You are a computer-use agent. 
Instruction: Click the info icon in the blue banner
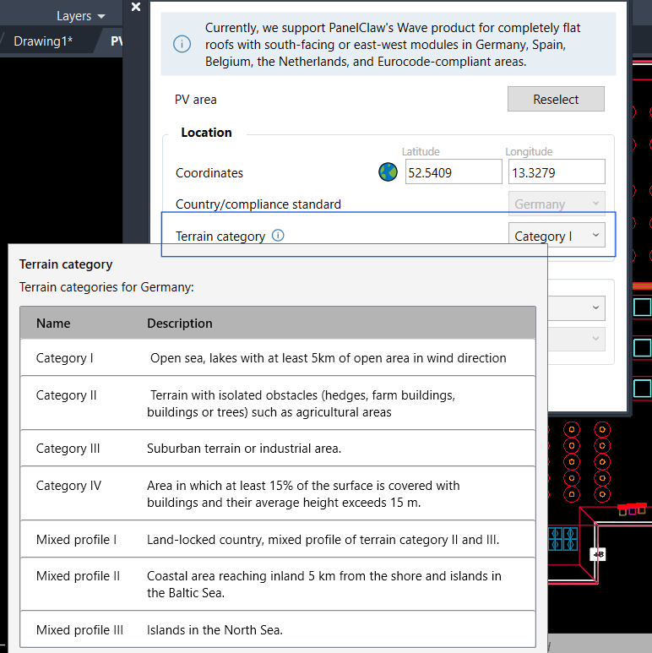[x=182, y=44]
